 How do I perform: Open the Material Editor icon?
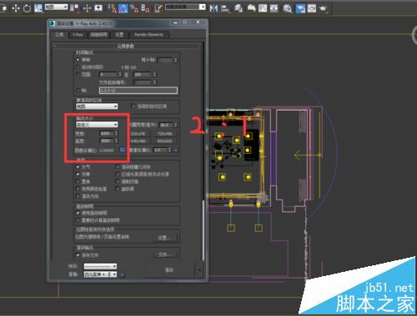point(287,8)
